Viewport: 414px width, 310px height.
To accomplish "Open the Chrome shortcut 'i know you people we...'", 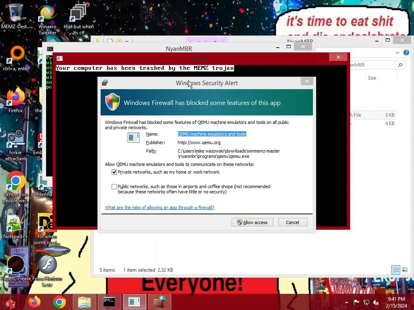I will click(15, 187).
